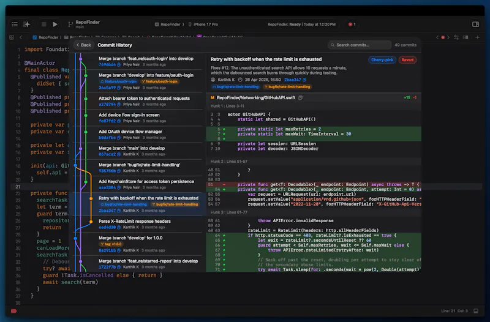Copy hash icon next to 2baa347 in detail header
Screen dimensions: 490x322
(x=304, y=80)
